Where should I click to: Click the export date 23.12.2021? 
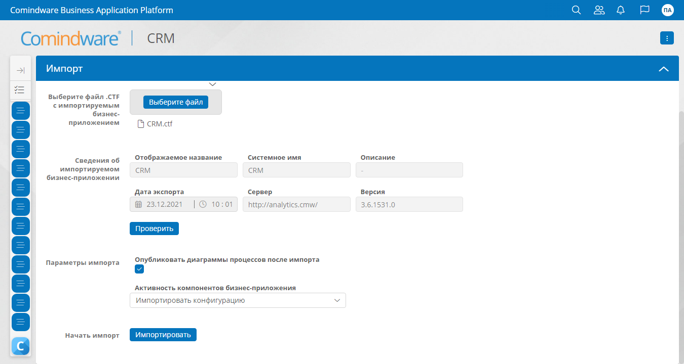pyautogui.click(x=165, y=204)
